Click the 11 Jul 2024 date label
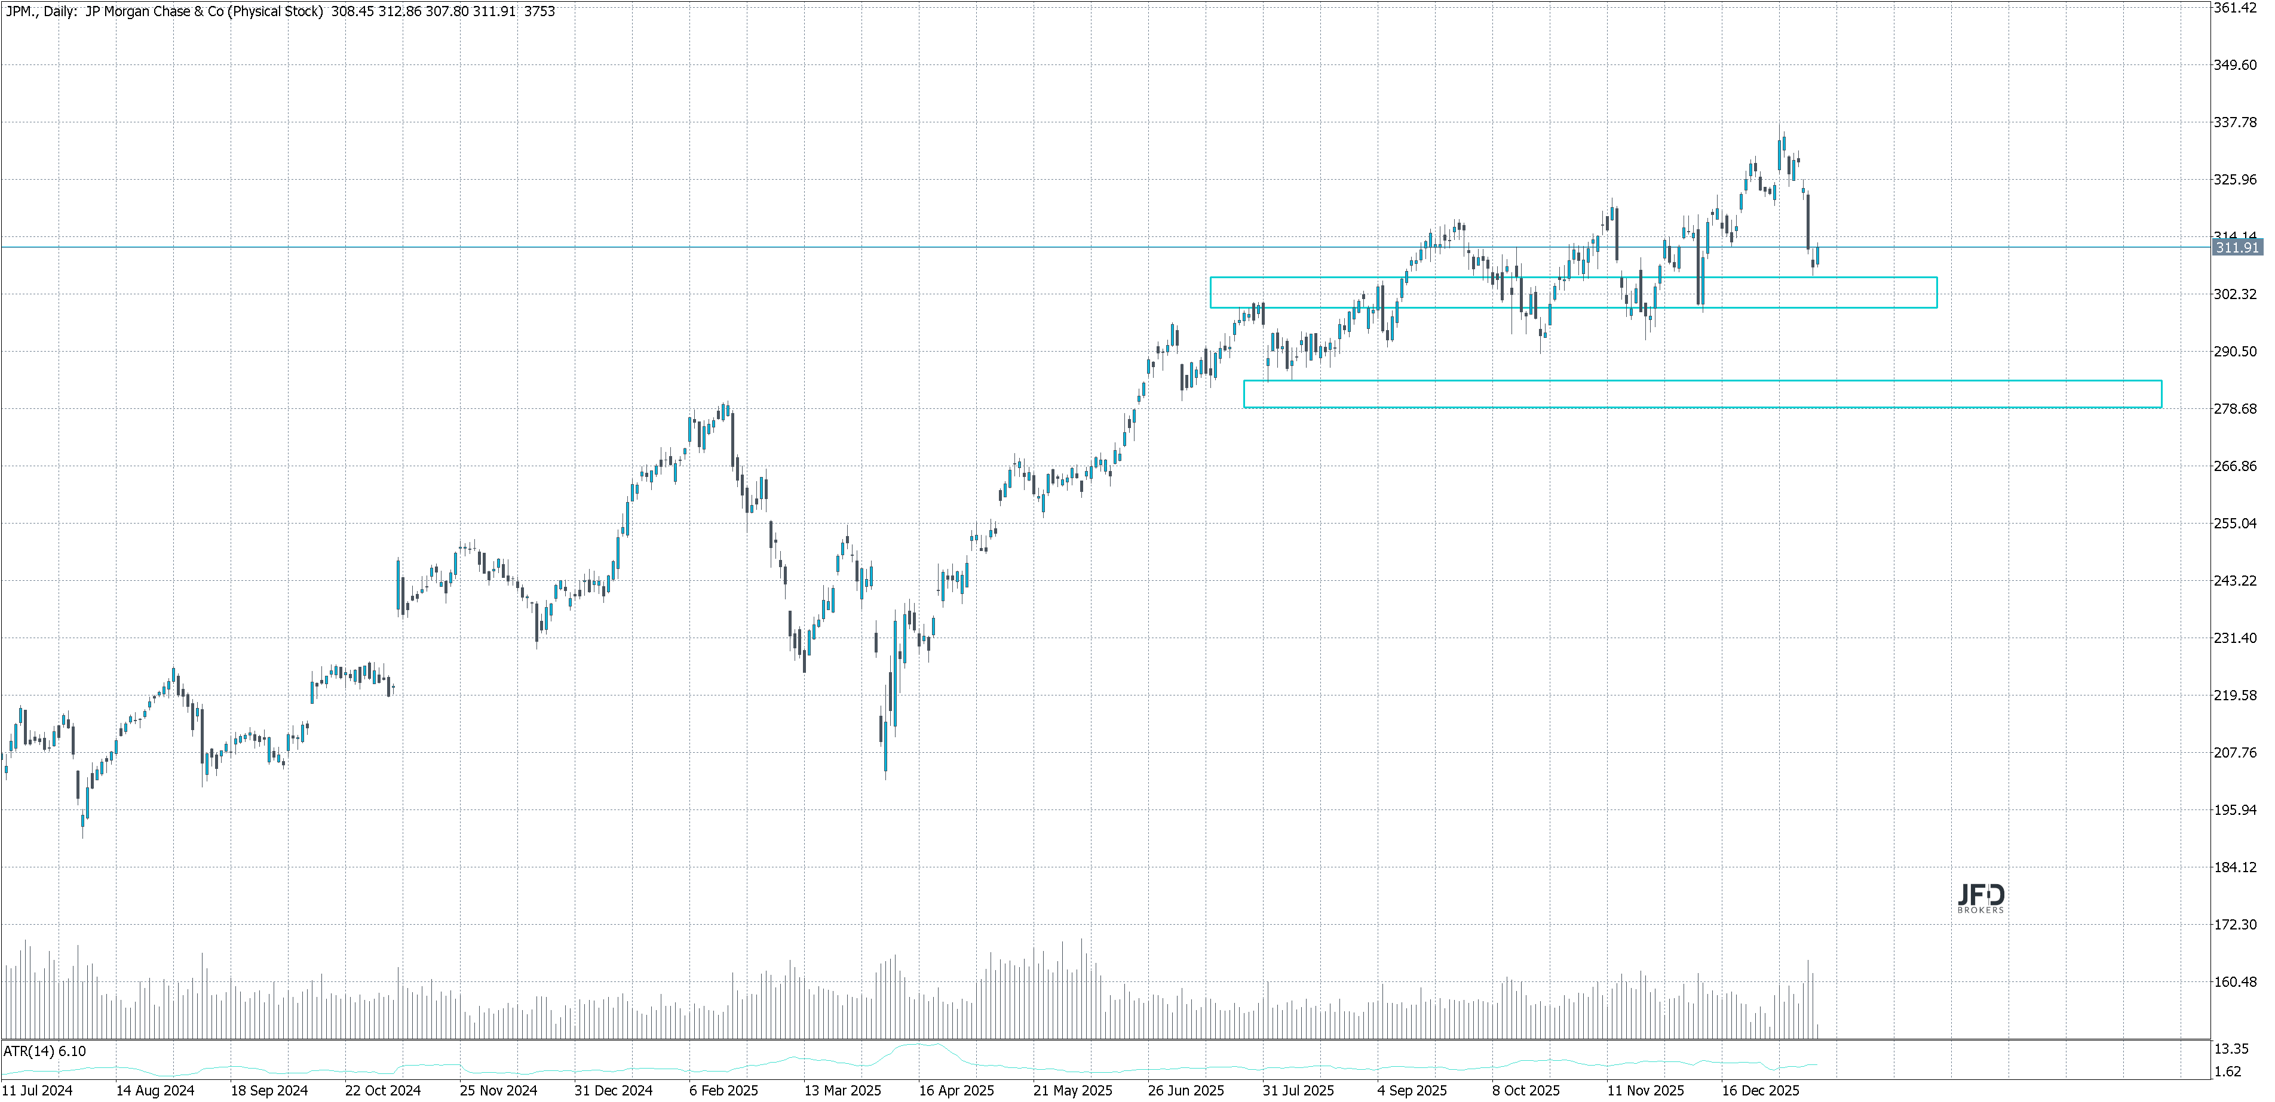Screen dimensions: 2275x1102 pyautogui.click(x=37, y=1091)
